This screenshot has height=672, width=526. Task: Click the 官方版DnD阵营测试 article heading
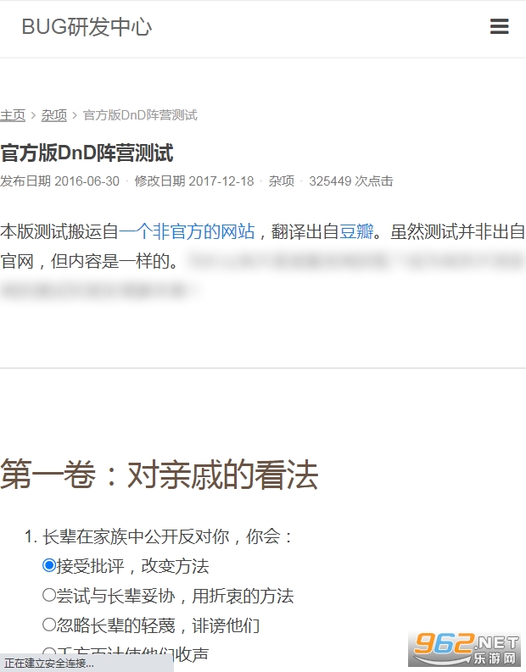87,153
